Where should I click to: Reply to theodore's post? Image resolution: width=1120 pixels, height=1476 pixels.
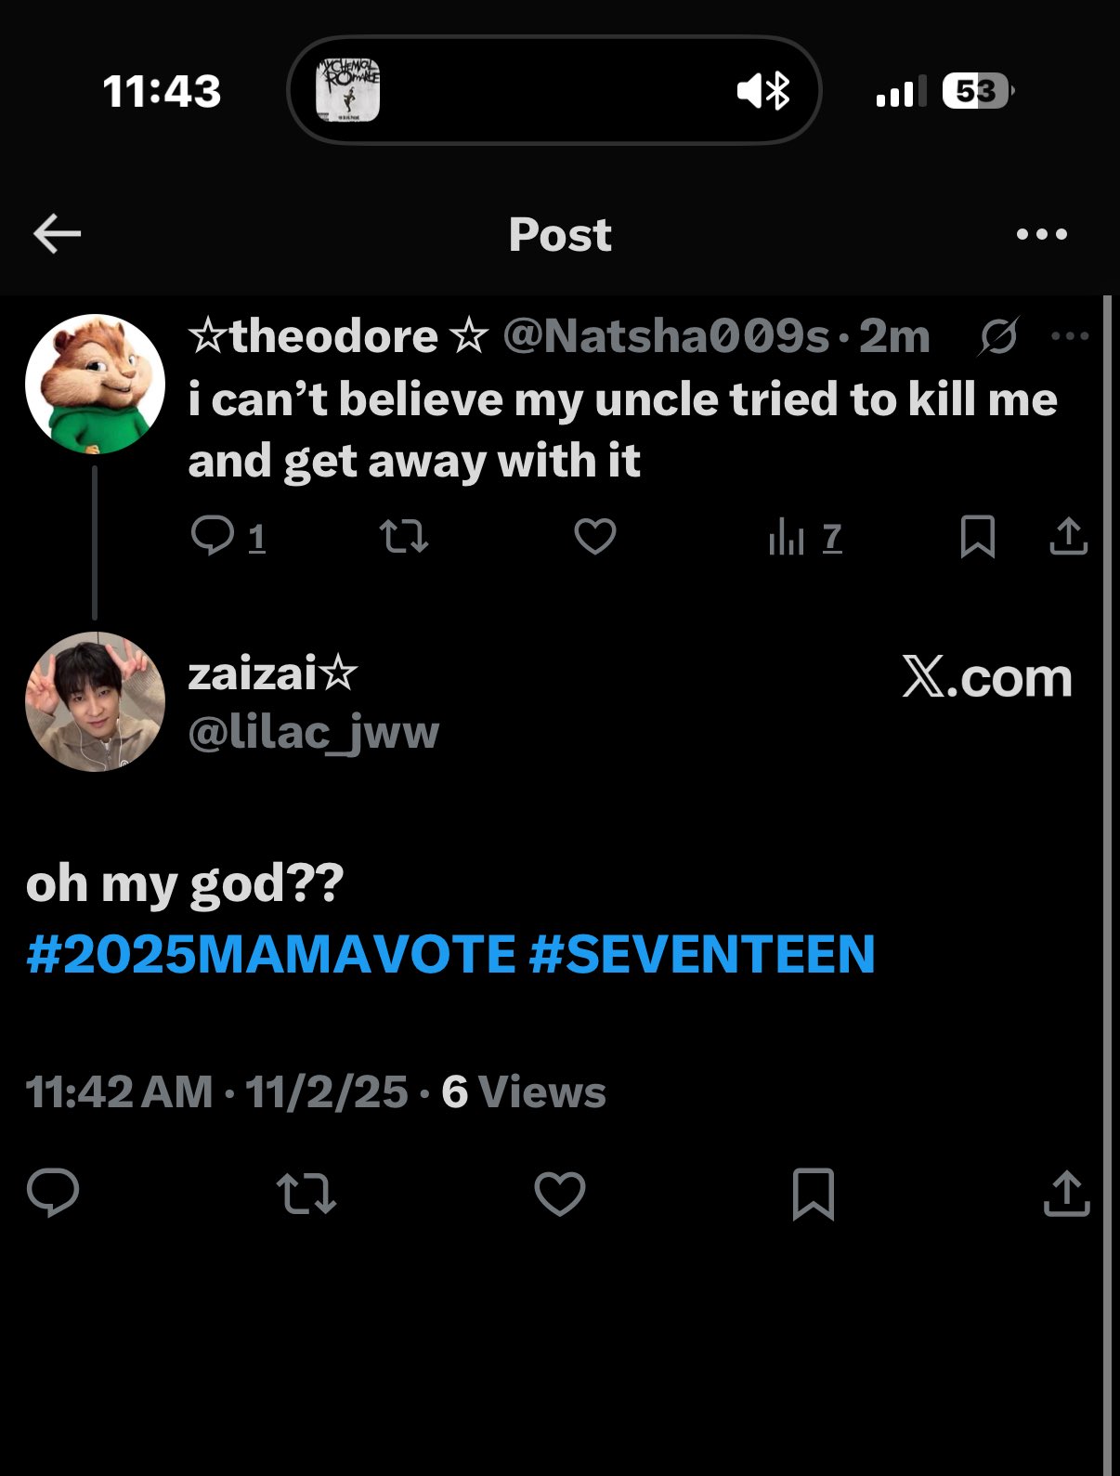click(x=213, y=536)
